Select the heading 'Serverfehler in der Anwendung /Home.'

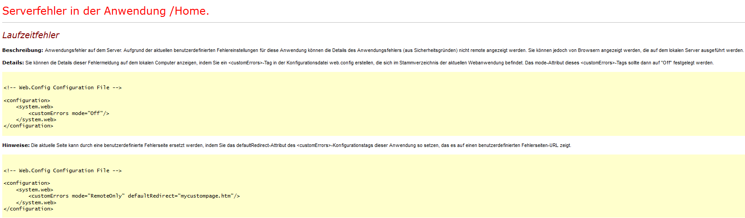pyautogui.click(x=106, y=11)
